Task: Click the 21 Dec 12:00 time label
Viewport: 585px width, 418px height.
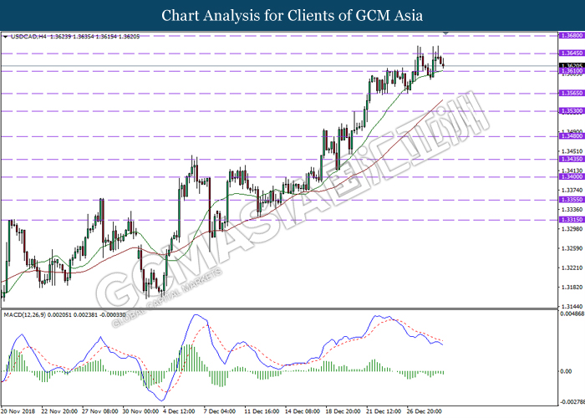Action: [x=384, y=411]
